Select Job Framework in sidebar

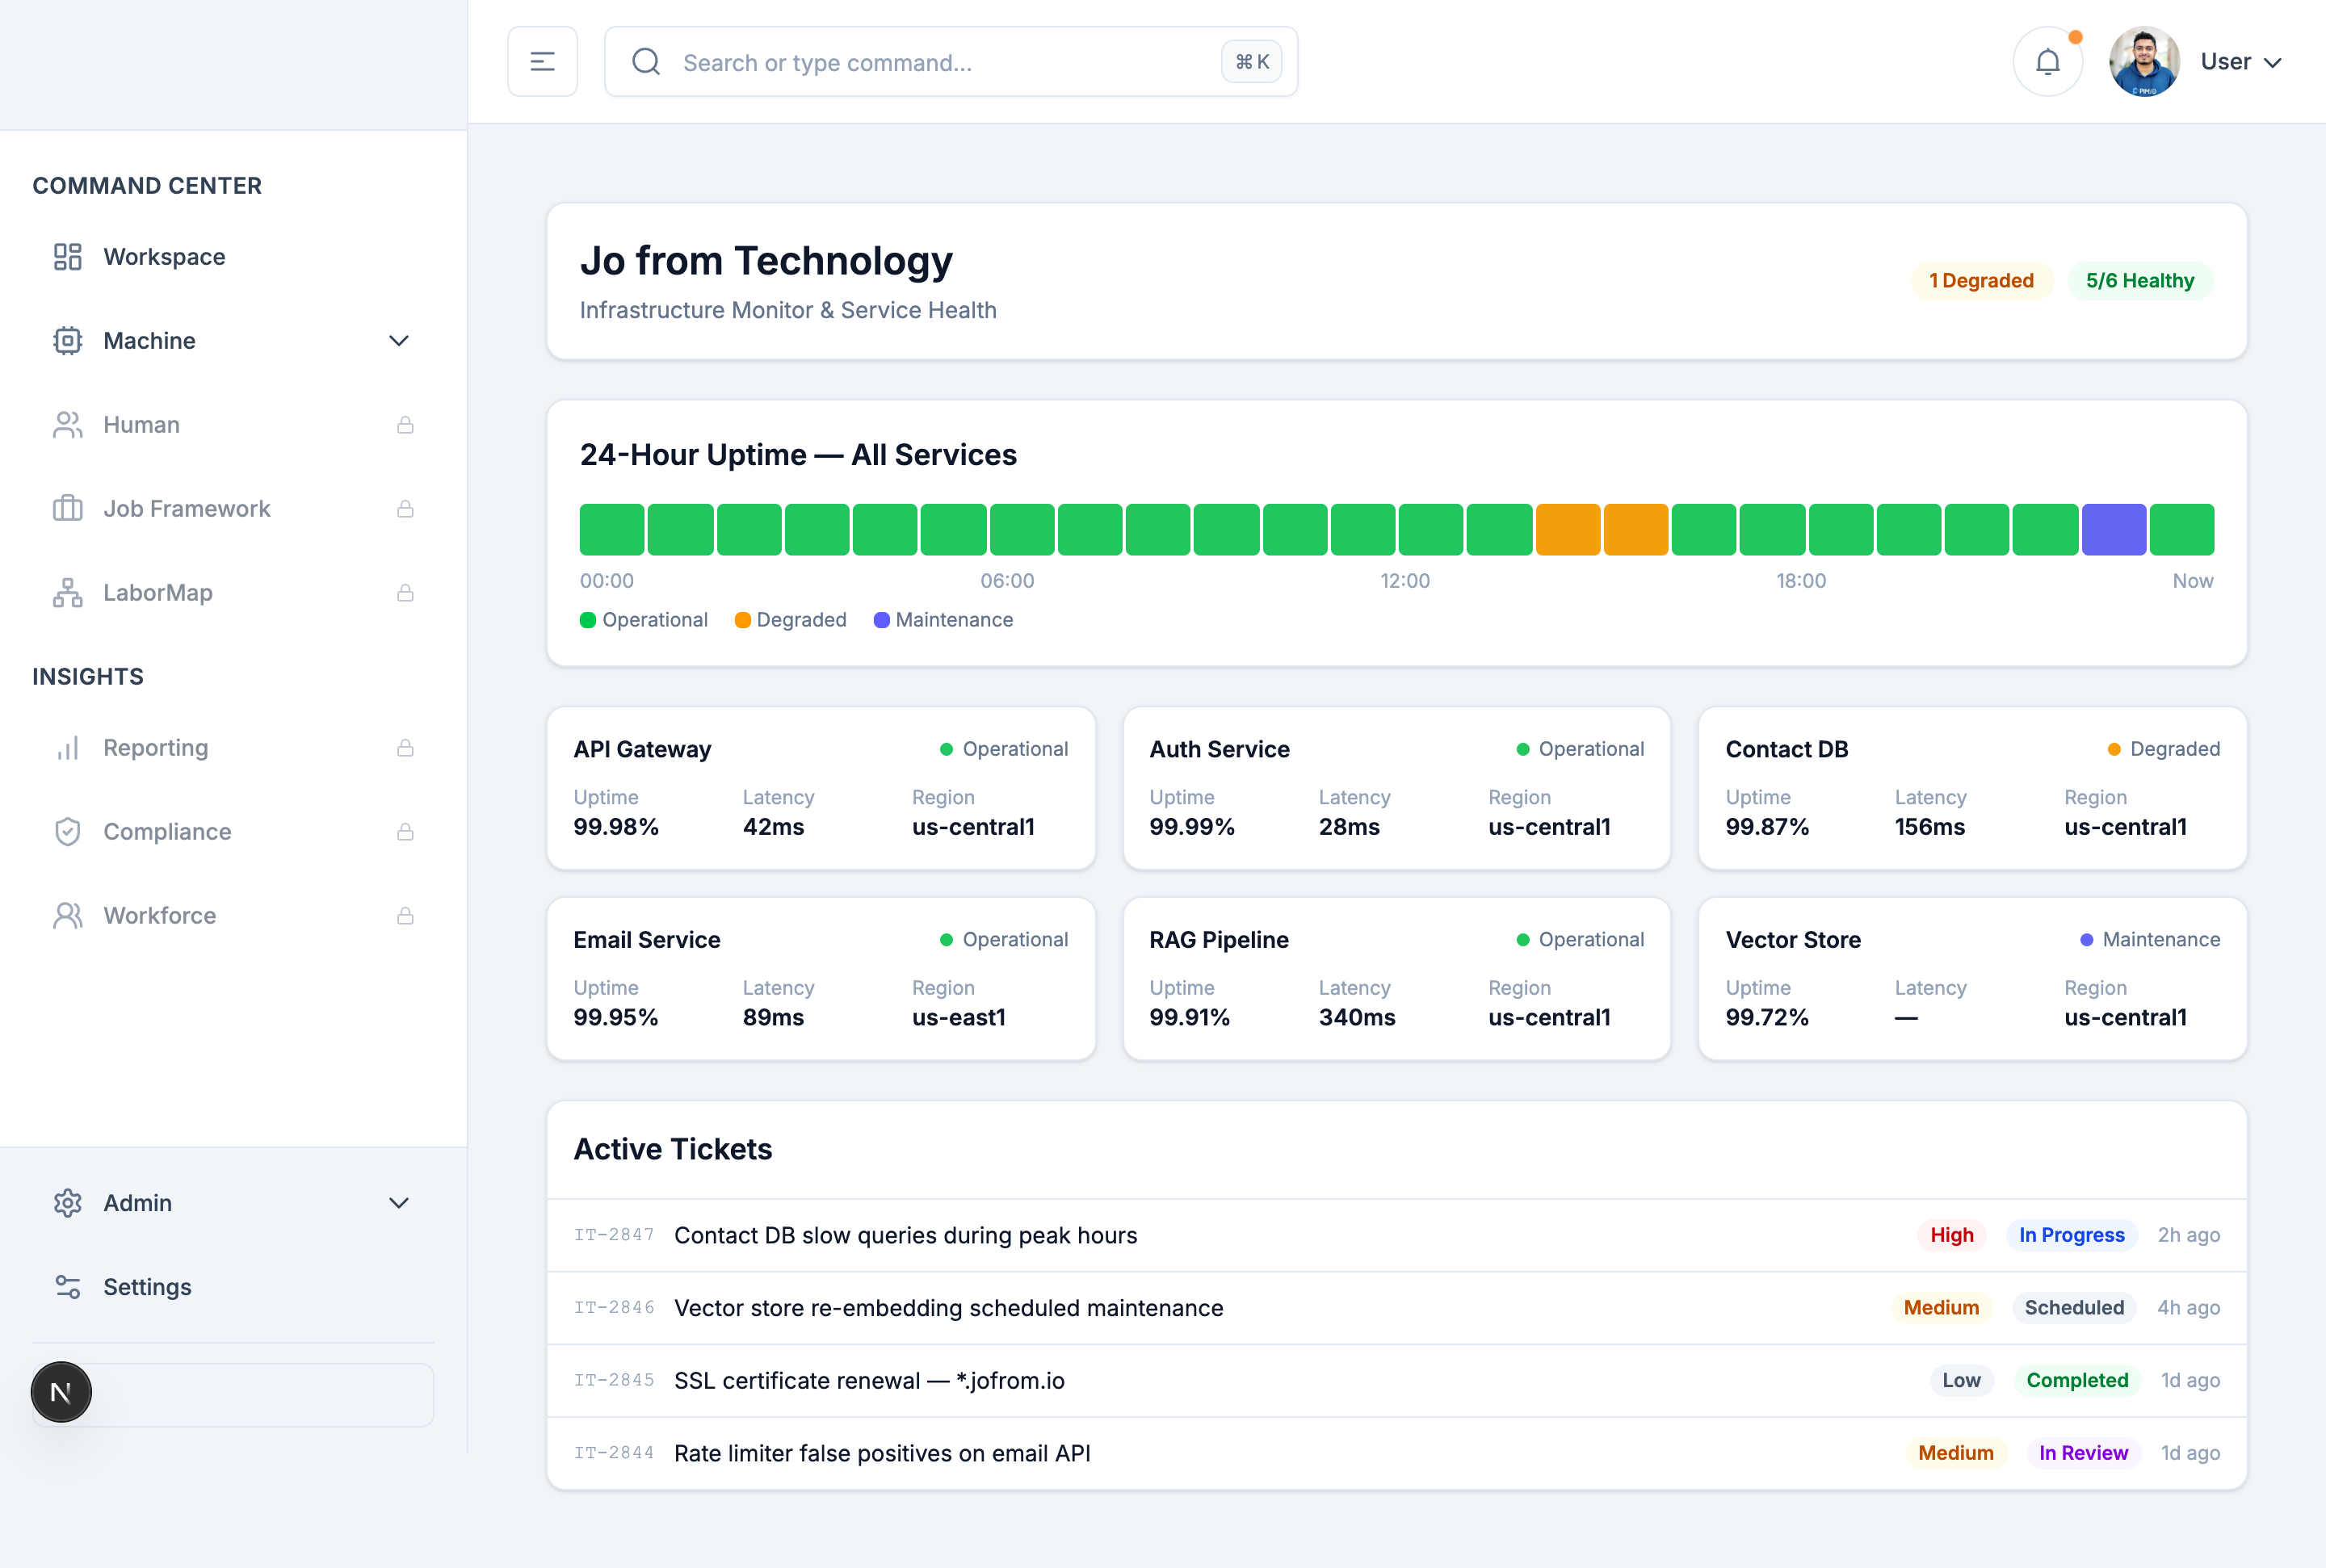click(x=187, y=509)
